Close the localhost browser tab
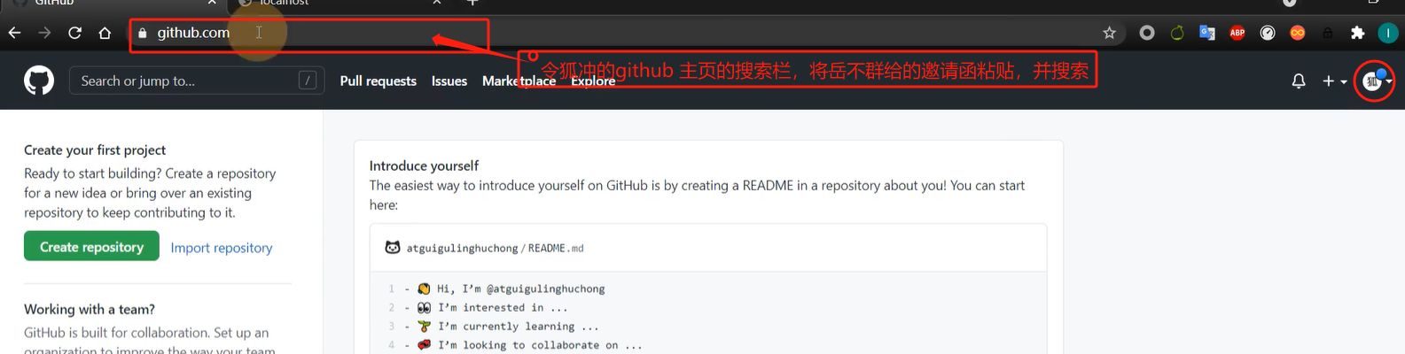This screenshot has width=1405, height=354. pyautogui.click(x=437, y=3)
